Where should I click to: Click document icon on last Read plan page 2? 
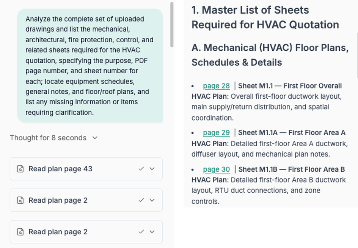click(x=20, y=232)
